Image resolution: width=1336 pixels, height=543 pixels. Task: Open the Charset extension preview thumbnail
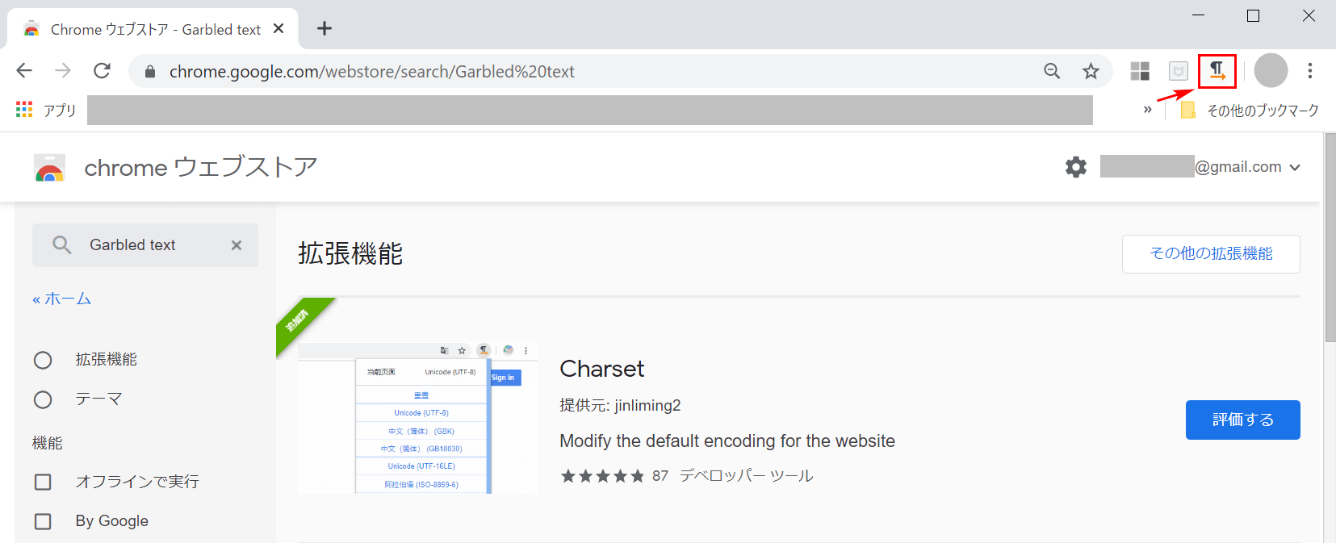[x=417, y=417]
